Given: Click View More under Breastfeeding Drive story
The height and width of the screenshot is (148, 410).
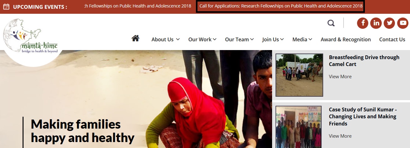Looking at the screenshot, I should (x=340, y=76).
